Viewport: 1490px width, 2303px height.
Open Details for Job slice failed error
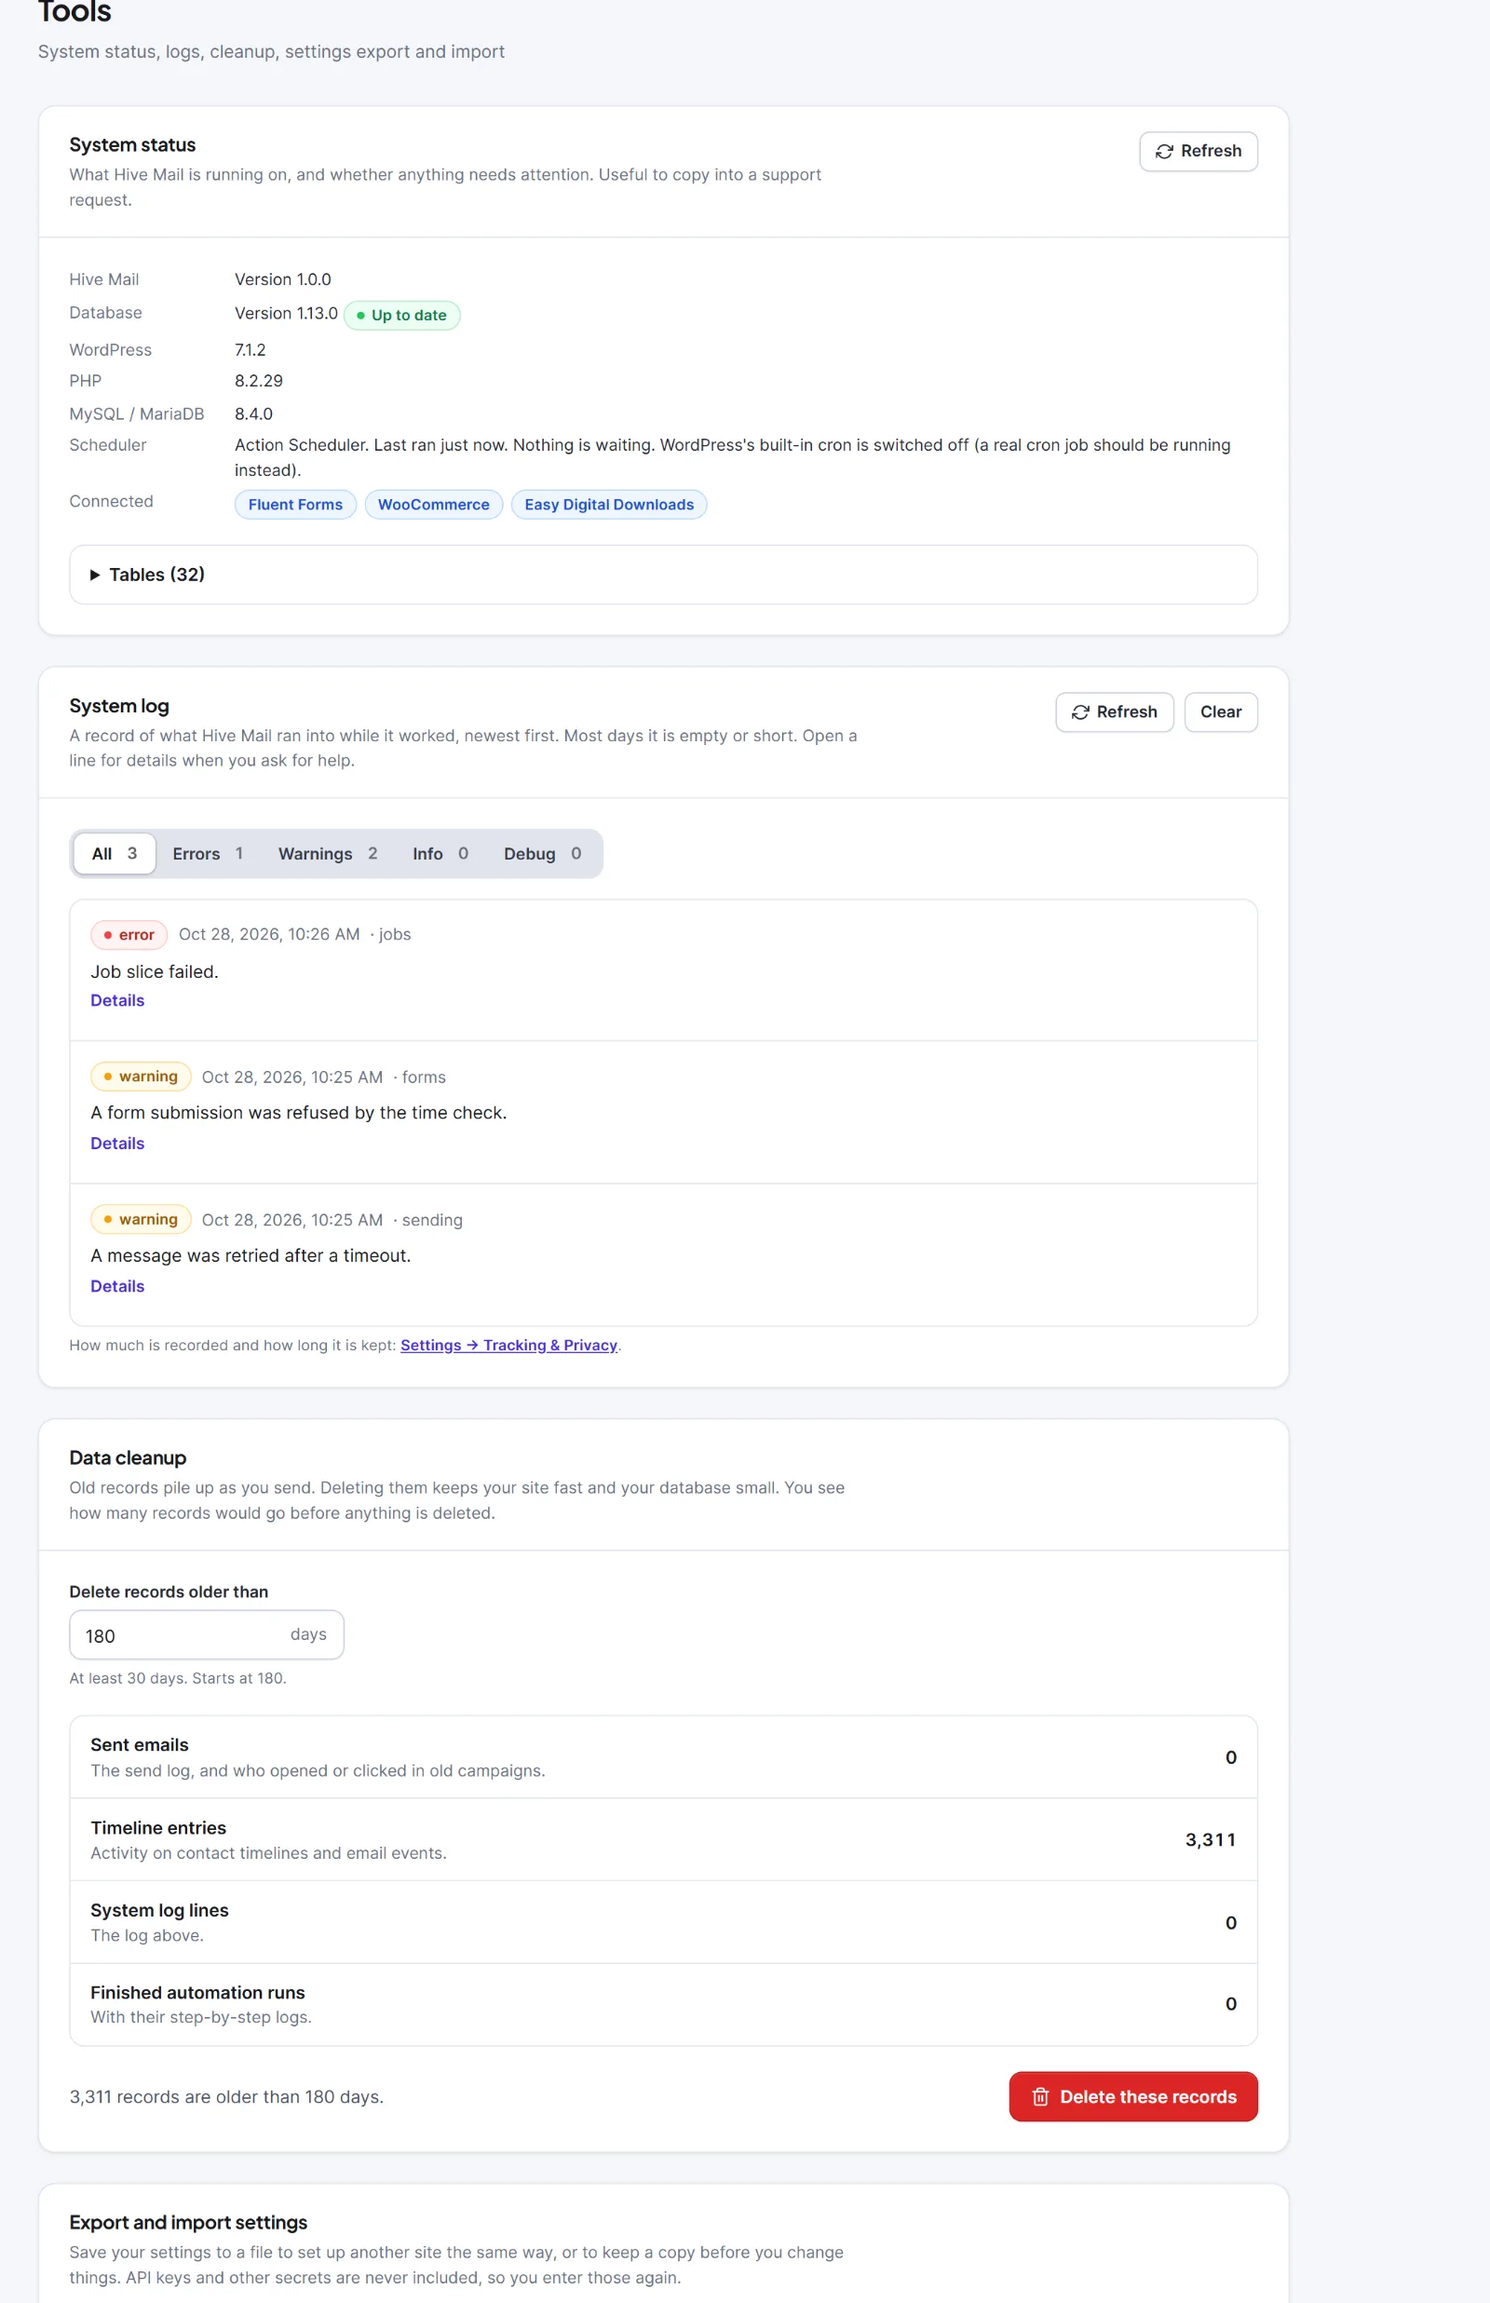click(117, 1000)
